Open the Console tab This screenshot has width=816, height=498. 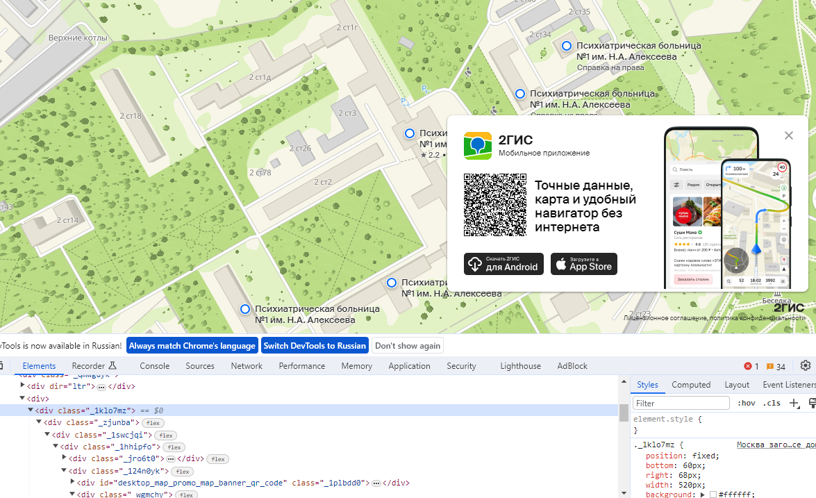pos(155,366)
